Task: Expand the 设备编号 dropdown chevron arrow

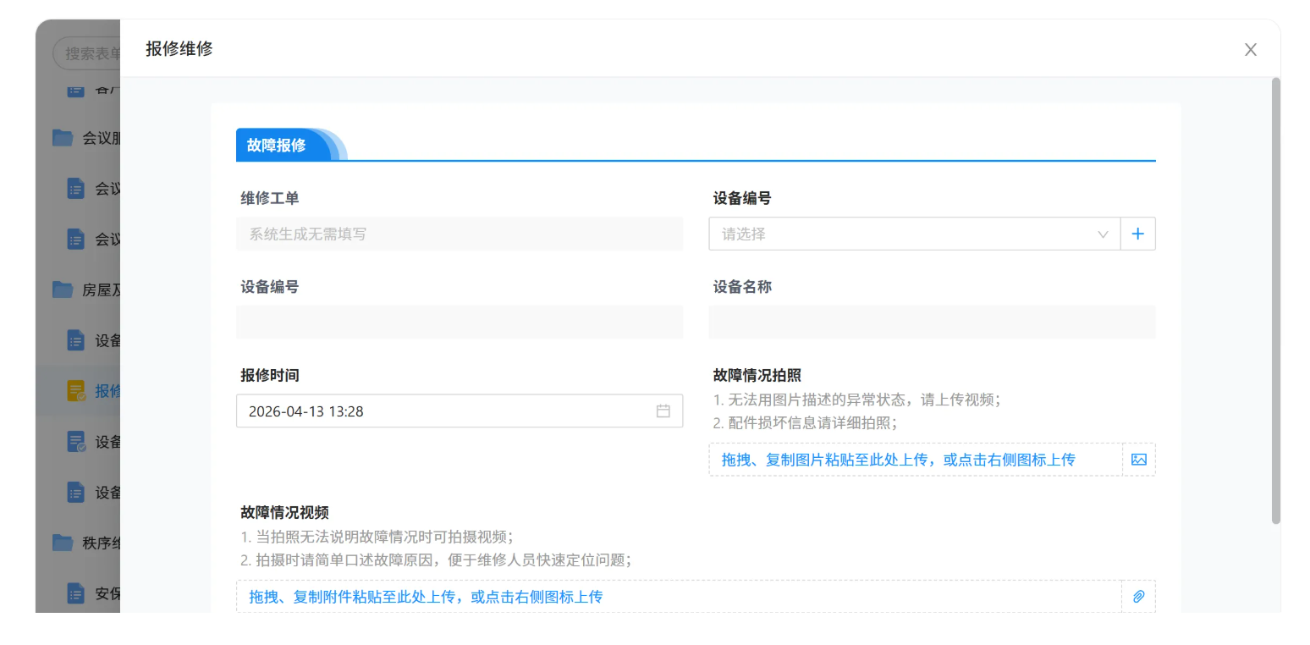Action: [1103, 234]
